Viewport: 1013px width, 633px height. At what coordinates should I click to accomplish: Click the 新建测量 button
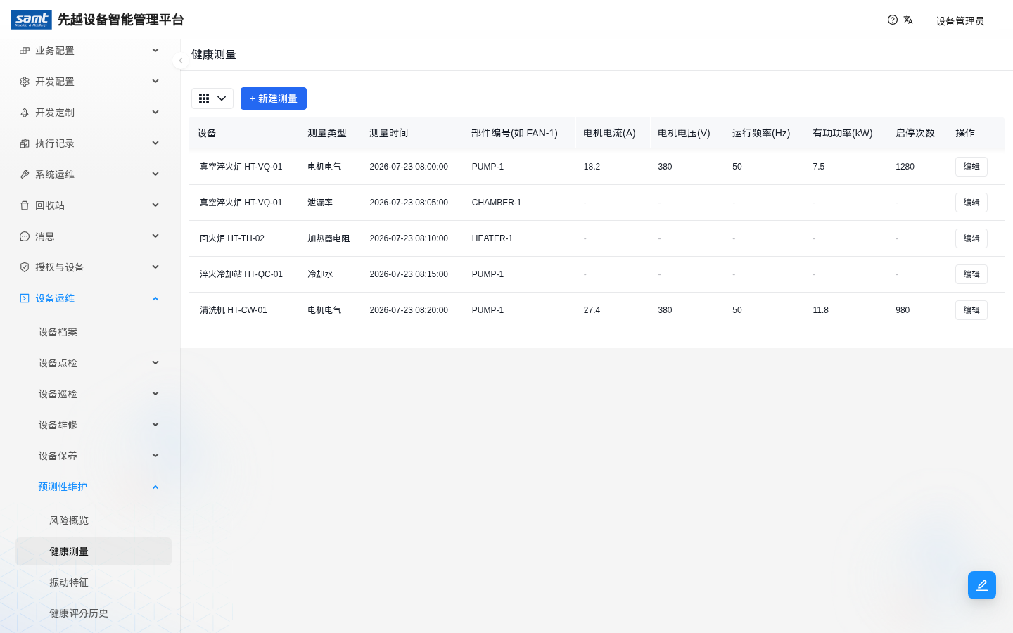tap(274, 98)
